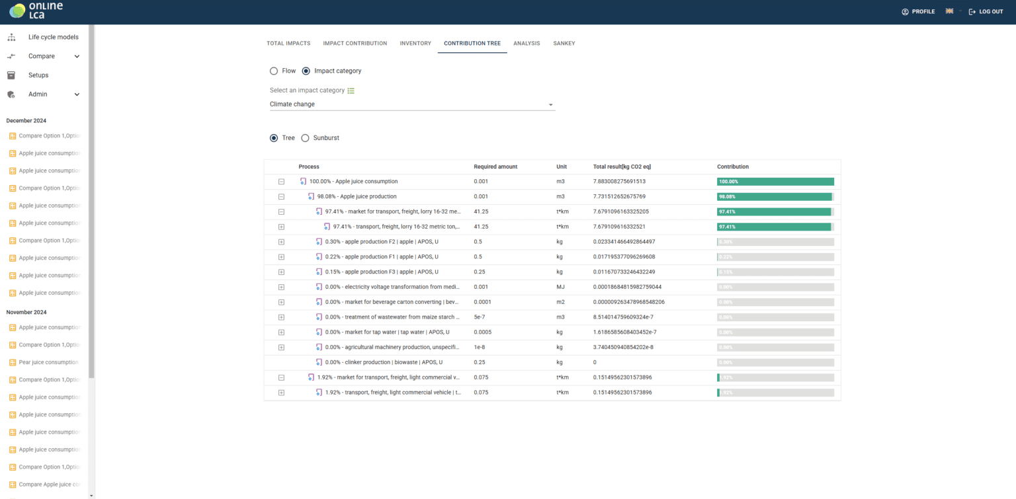Select the Sunburst view radio button
Viewport: 1016px width, 499px height.
coord(305,138)
